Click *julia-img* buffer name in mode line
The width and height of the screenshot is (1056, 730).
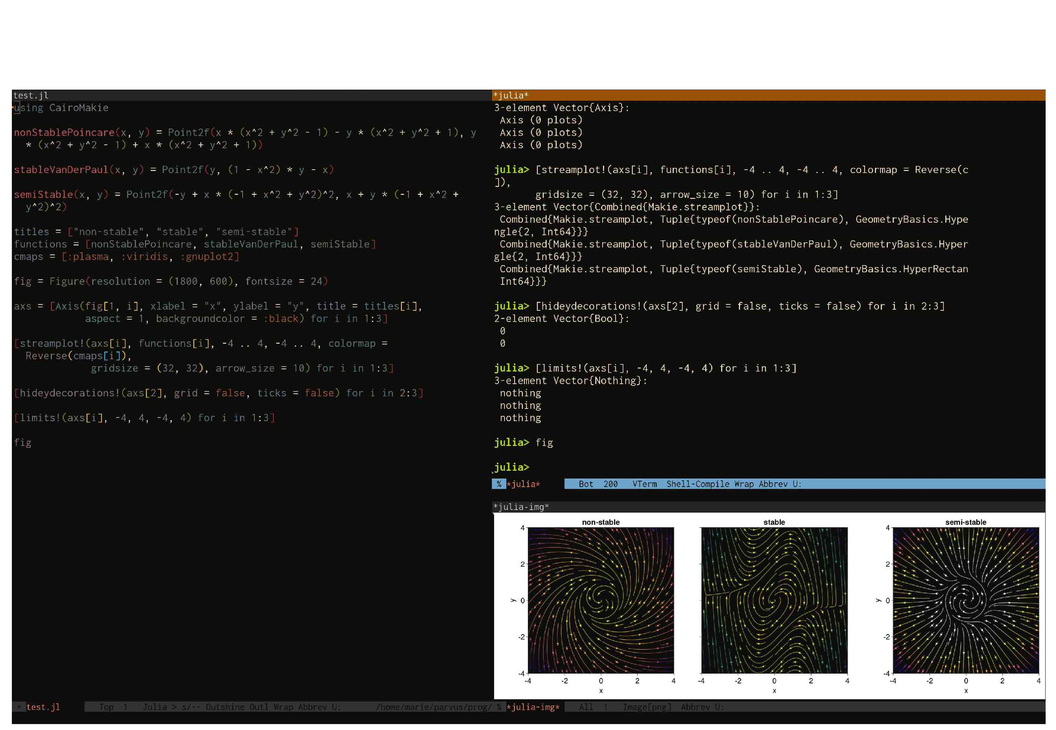533,707
